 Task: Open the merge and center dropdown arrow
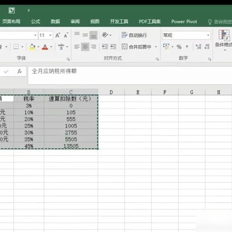(x=156, y=47)
